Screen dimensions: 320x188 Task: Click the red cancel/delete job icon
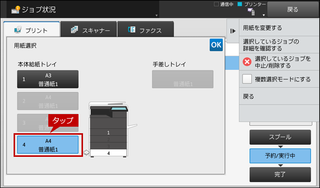coord(247,62)
